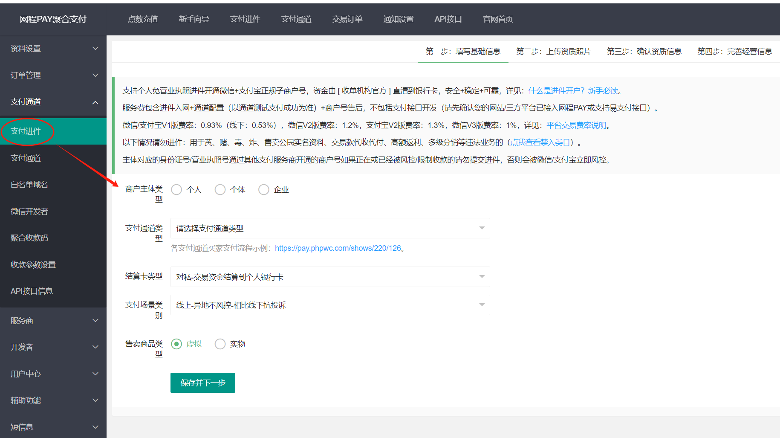780x438 pixels.
Task: Choose 个体 as merchant type
Action: (x=220, y=190)
